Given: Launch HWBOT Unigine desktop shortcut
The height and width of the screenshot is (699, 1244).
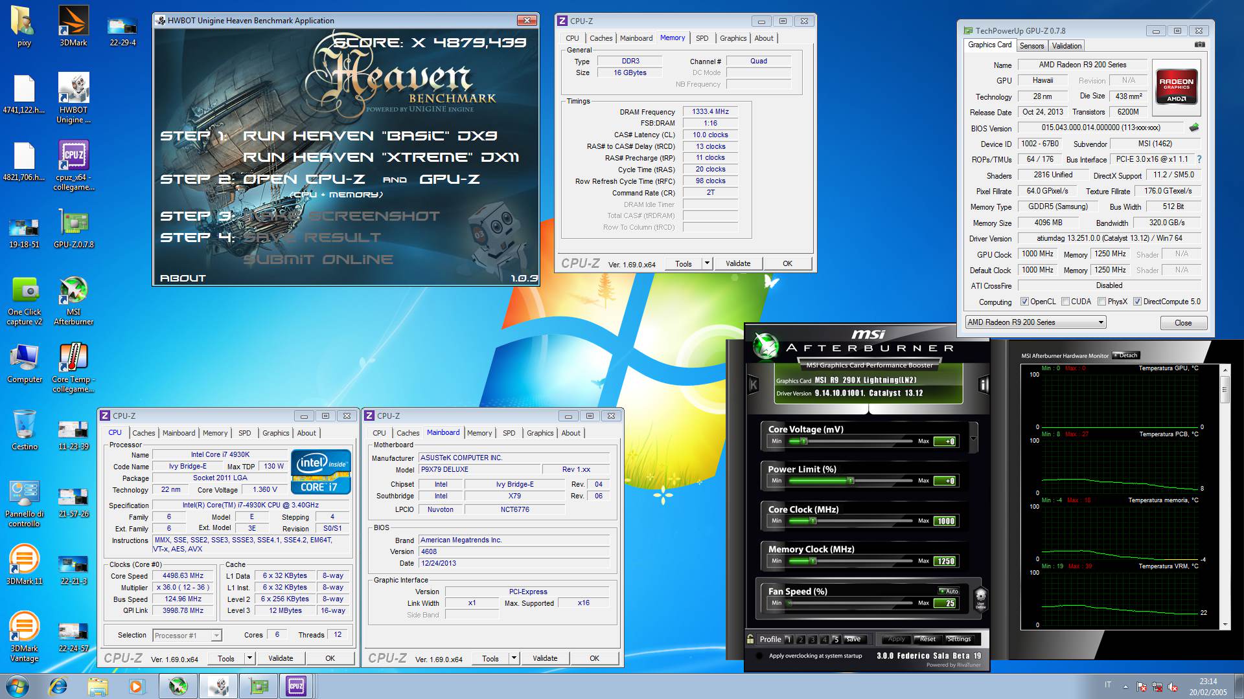Looking at the screenshot, I should click(73, 98).
